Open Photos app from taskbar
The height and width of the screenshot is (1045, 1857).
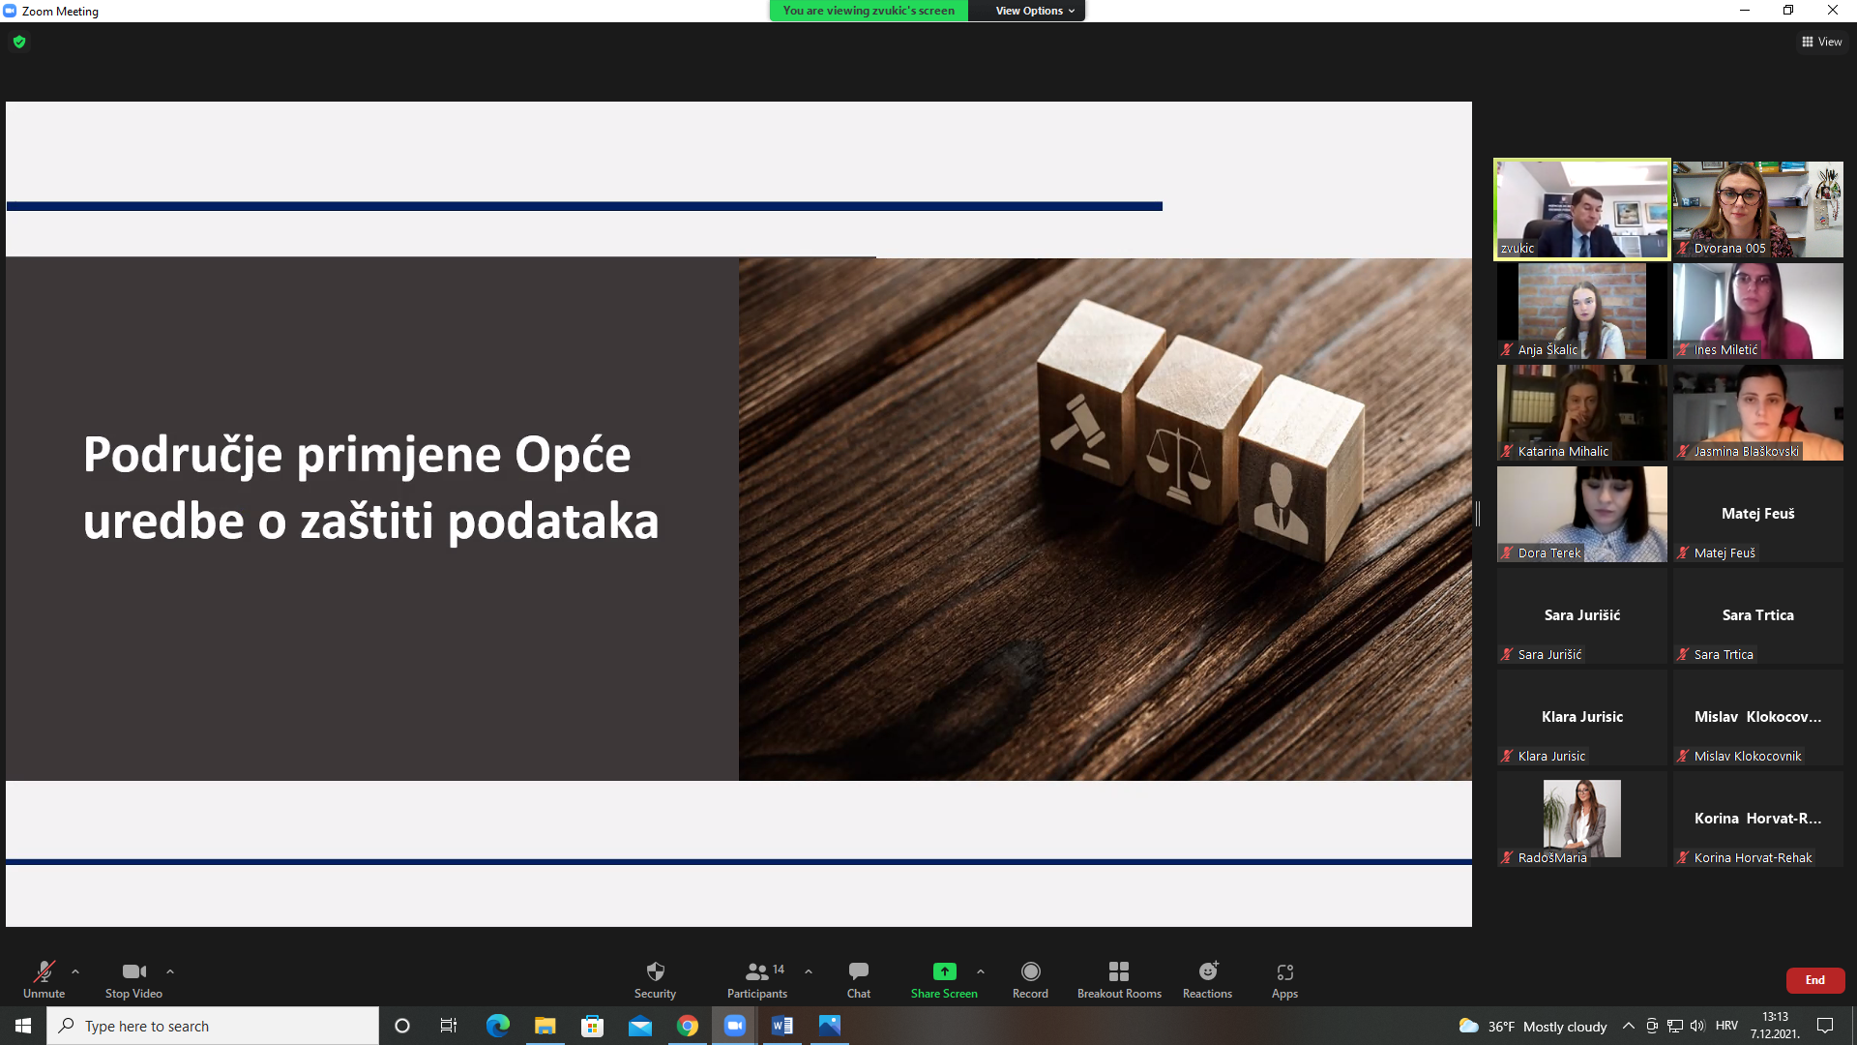point(830,1026)
